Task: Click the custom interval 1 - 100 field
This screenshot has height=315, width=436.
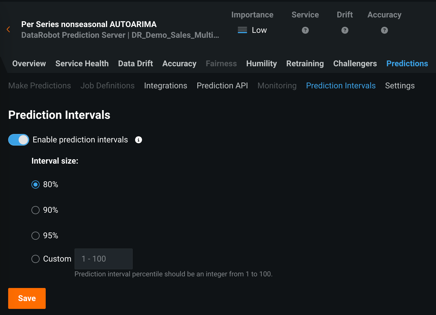Action: click(104, 259)
